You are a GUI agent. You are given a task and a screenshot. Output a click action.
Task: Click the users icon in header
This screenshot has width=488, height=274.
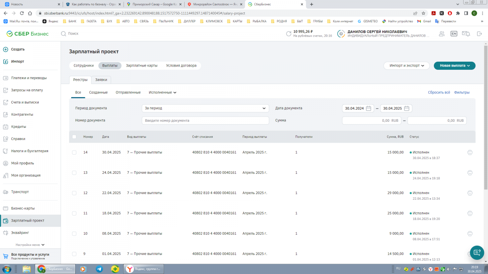coord(442,34)
